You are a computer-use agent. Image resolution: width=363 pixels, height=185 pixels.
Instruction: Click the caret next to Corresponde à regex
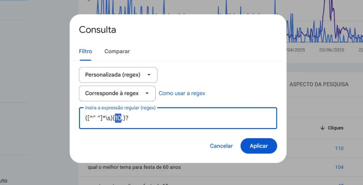point(147,93)
